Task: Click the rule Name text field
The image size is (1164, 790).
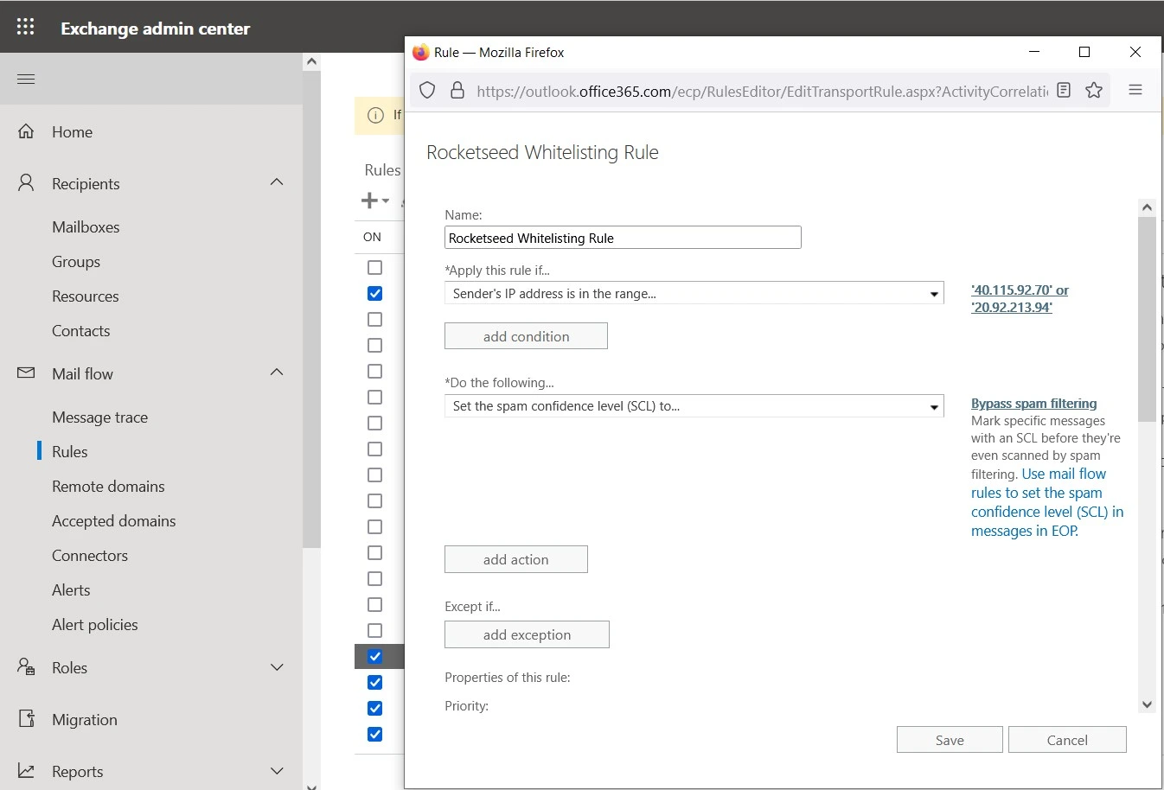Action: 623,238
